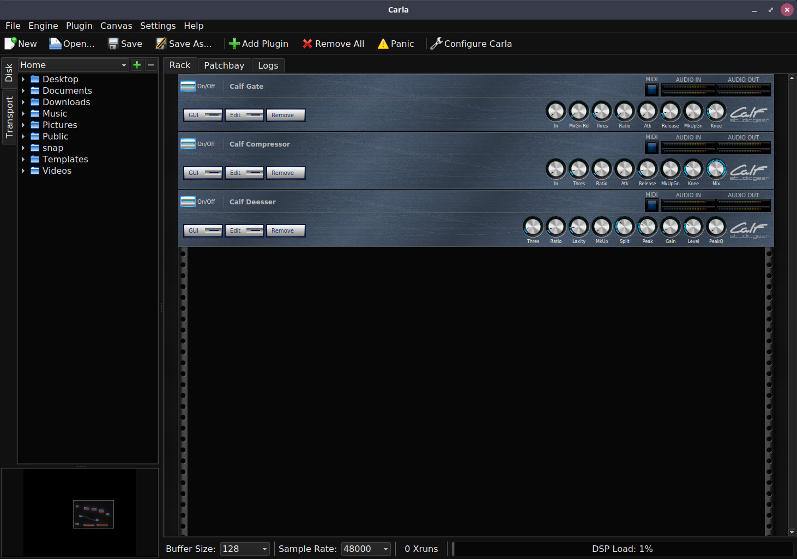Remove the Calf Deesser plugin
The image size is (797, 559).
(x=285, y=230)
